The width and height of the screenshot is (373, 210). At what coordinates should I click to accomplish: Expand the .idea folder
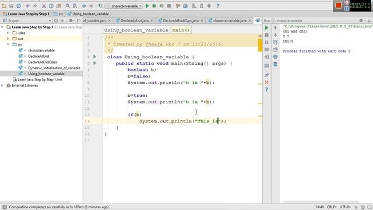point(8,33)
